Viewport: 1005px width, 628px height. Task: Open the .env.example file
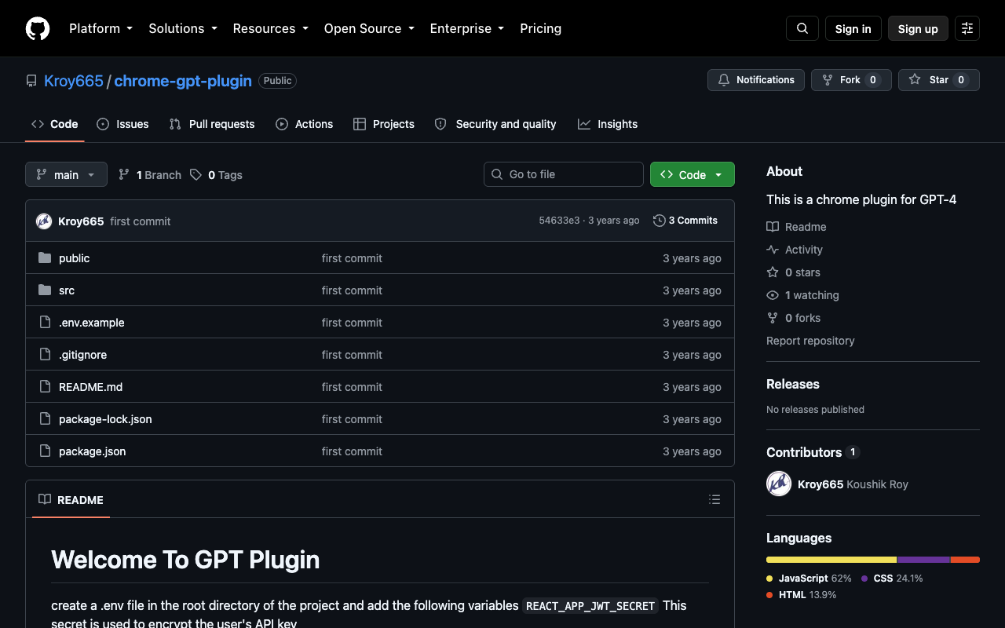91,323
